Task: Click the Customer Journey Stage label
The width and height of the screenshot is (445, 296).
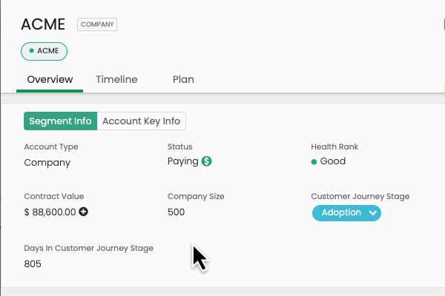Action: point(360,196)
